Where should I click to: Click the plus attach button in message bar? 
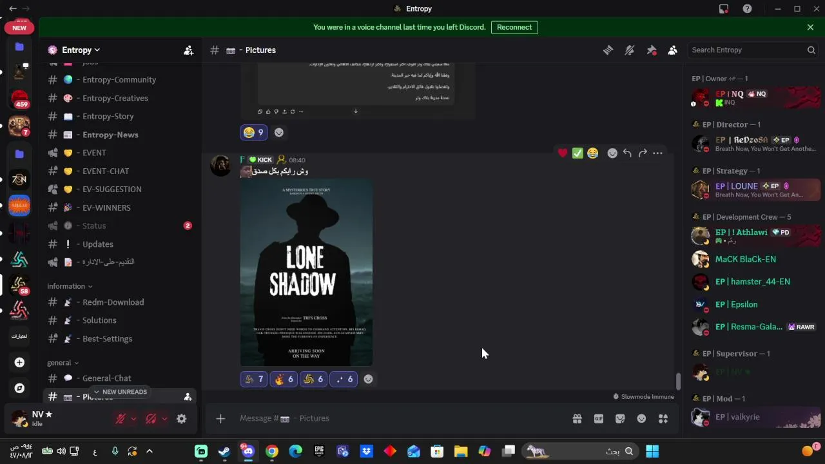(x=220, y=419)
